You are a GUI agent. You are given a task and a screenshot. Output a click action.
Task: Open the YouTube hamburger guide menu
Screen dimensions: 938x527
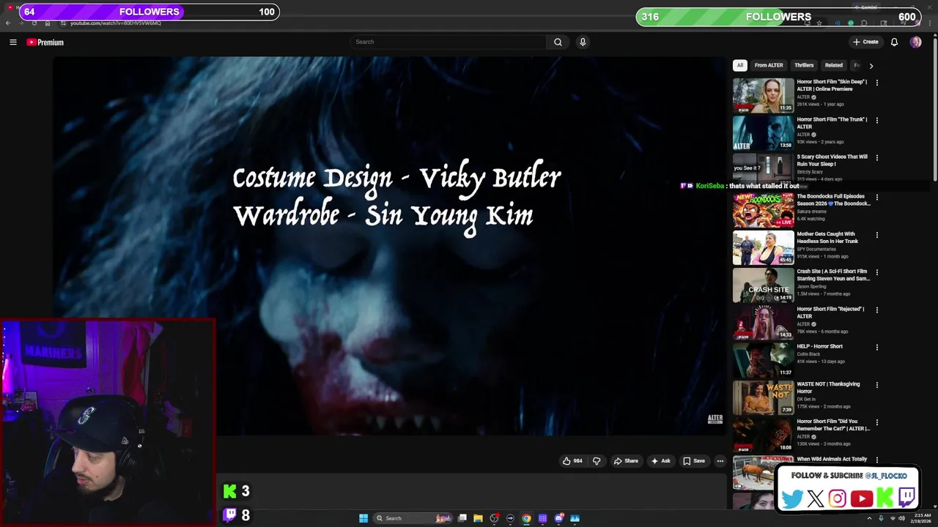coord(12,42)
